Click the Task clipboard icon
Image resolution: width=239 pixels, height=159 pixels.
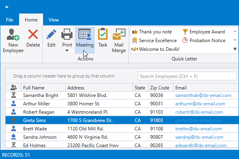tap(103, 35)
